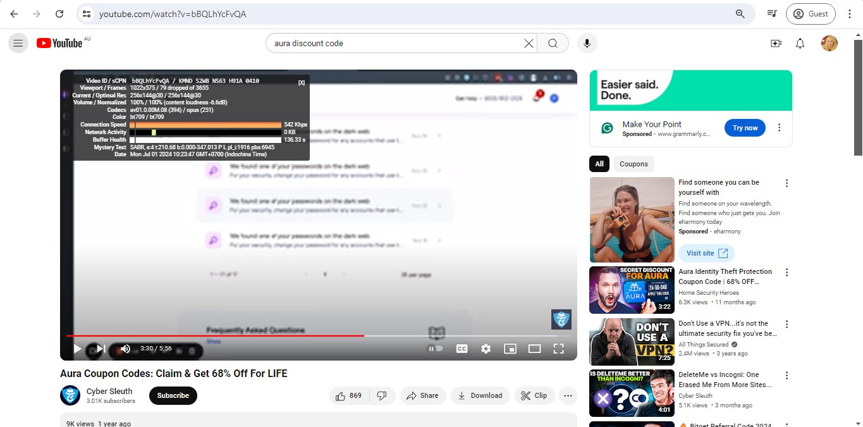The width and height of the screenshot is (863, 427).
Task: Switch to miniplayer mode
Action: [x=510, y=349]
